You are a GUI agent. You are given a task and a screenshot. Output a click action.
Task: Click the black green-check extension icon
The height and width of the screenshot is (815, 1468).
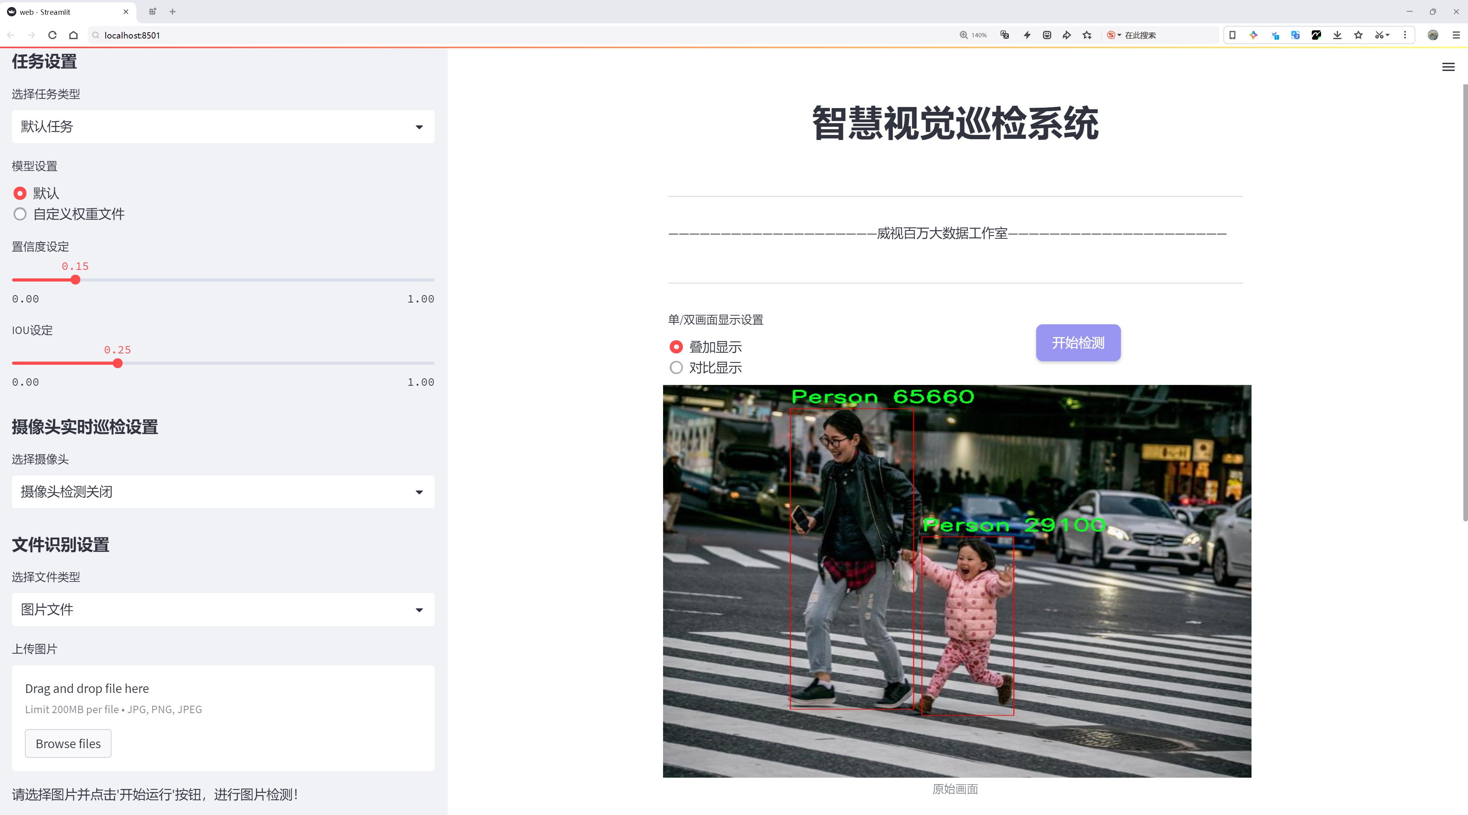(1316, 35)
